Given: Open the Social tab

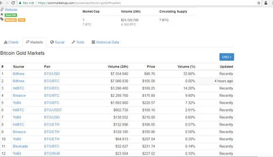Looking at the screenshot, I should click(x=57, y=42).
